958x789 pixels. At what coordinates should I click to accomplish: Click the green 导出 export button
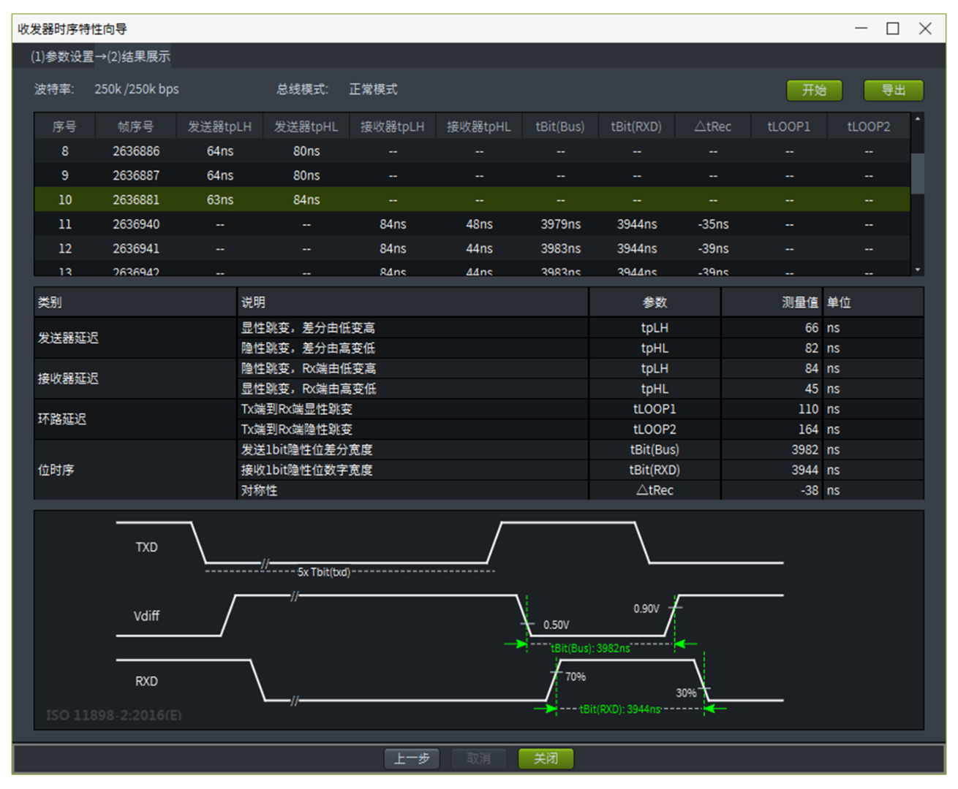tap(893, 90)
